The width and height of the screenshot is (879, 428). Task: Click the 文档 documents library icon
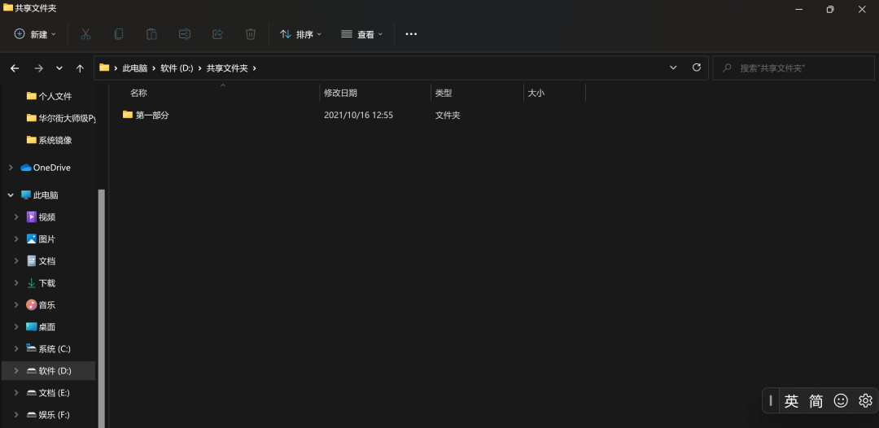pyautogui.click(x=32, y=261)
